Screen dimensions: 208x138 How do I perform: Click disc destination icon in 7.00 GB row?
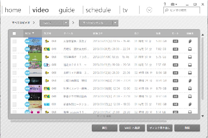tap(190, 104)
